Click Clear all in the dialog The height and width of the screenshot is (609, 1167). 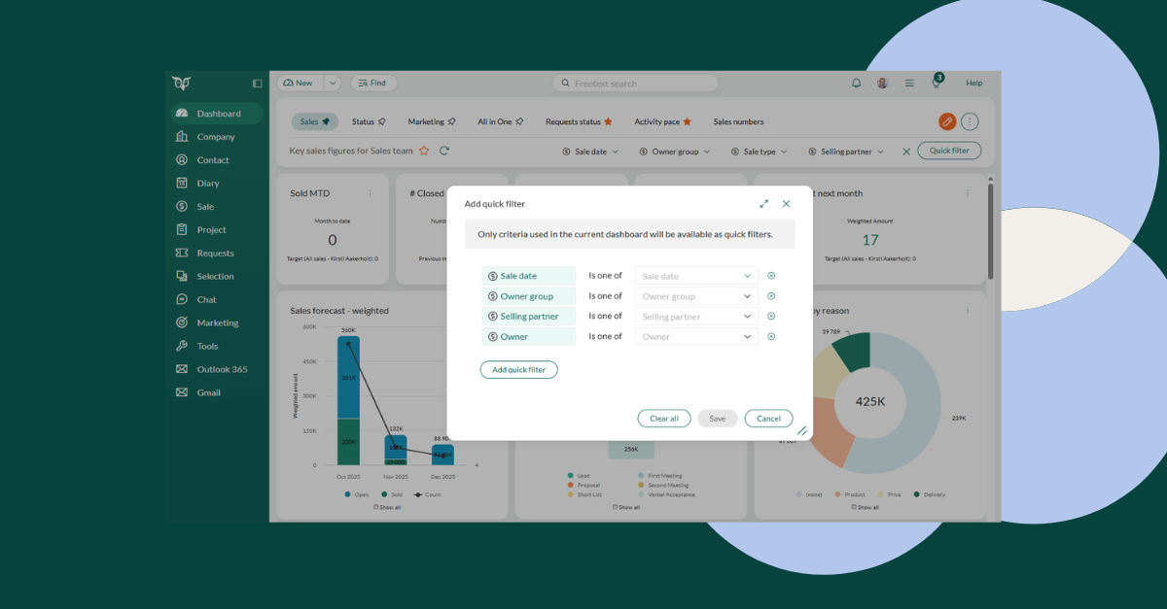point(664,419)
